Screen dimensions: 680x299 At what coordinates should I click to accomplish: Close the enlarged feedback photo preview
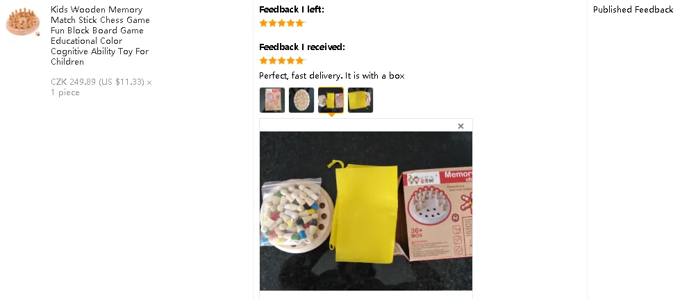(461, 127)
